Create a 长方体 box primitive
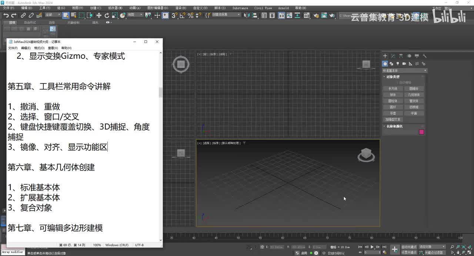Viewport: 474px width, 256px height. click(393, 89)
